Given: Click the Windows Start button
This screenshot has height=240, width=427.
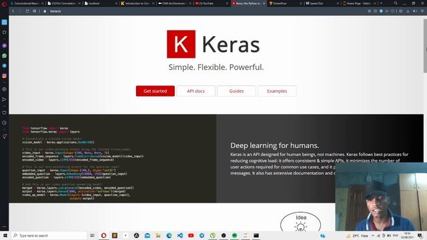Looking at the screenshot, I should pyautogui.click(x=5, y=235).
